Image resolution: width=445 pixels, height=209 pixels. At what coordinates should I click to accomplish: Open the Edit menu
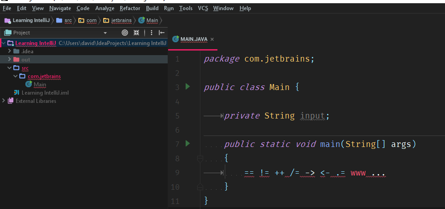point(22,8)
